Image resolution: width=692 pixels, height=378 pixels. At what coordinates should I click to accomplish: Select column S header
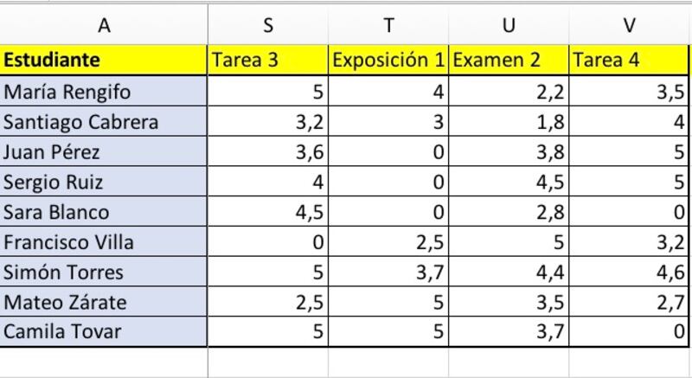(x=268, y=25)
